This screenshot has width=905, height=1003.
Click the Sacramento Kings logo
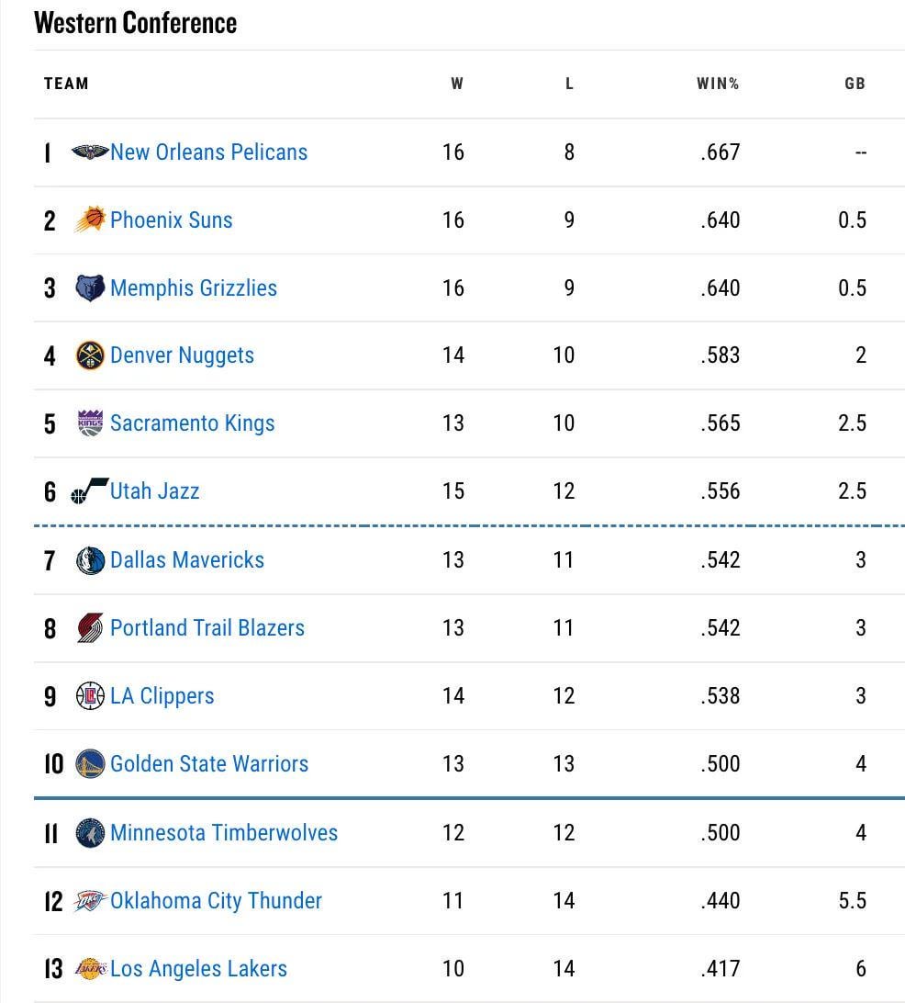point(90,423)
